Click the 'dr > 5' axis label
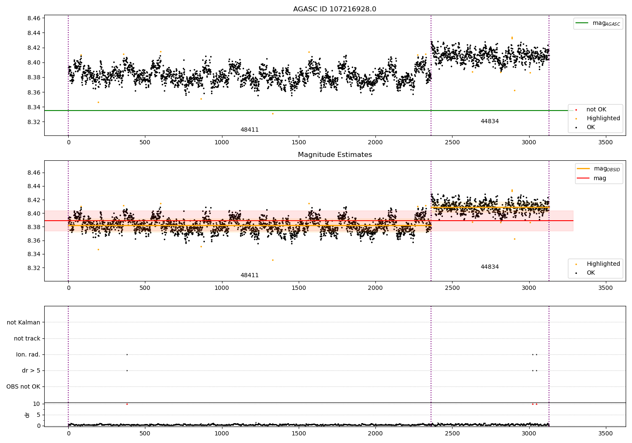Viewport: 632px width, 443px height. point(31,370)
